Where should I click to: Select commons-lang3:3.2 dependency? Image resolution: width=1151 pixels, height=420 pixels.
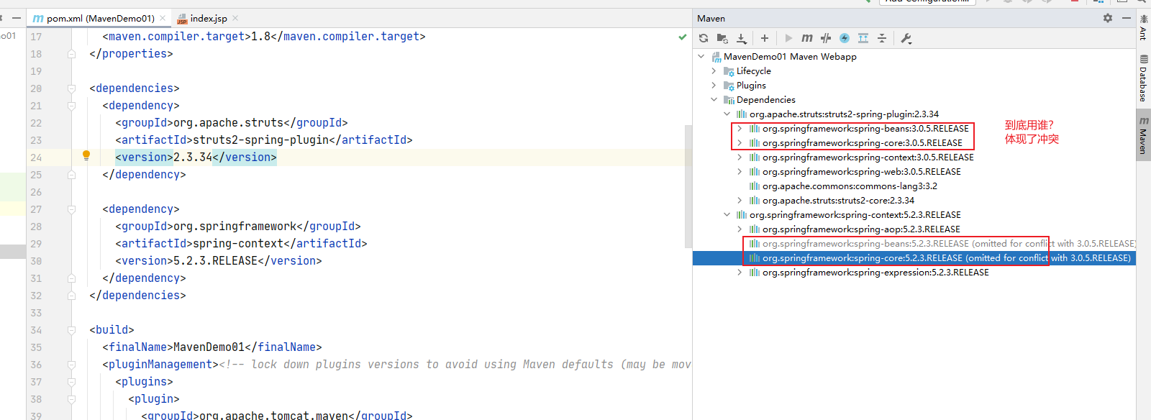850,186
